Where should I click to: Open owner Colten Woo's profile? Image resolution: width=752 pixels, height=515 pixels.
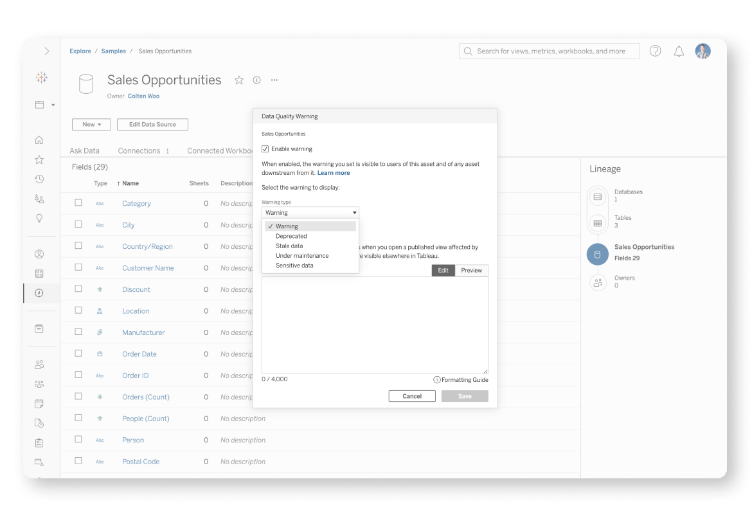click(x=143, y=96)
